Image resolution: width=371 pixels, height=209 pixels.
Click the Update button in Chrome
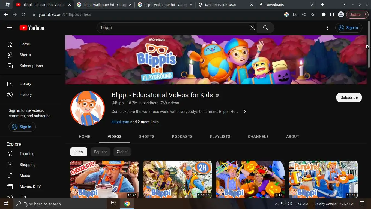pos(358,14)
